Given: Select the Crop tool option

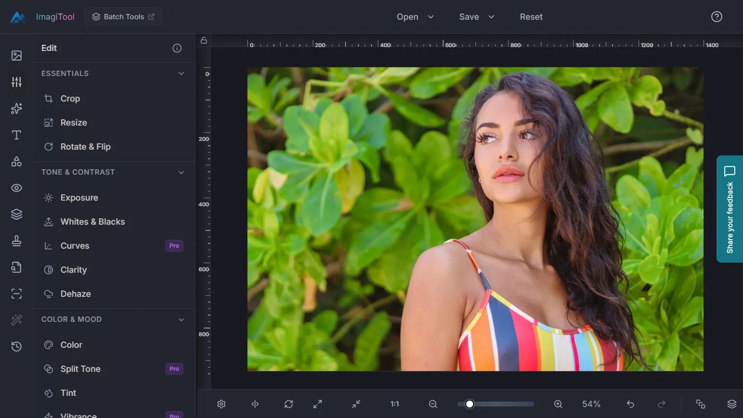Looking at the screenshot, I should coord(70,99).
